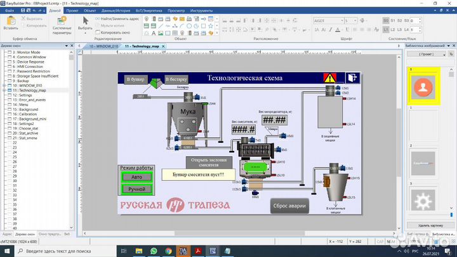Click the 'Вставить' paste button
The width and height of the screenshot is (457, 257).
(x=11, y=23)
